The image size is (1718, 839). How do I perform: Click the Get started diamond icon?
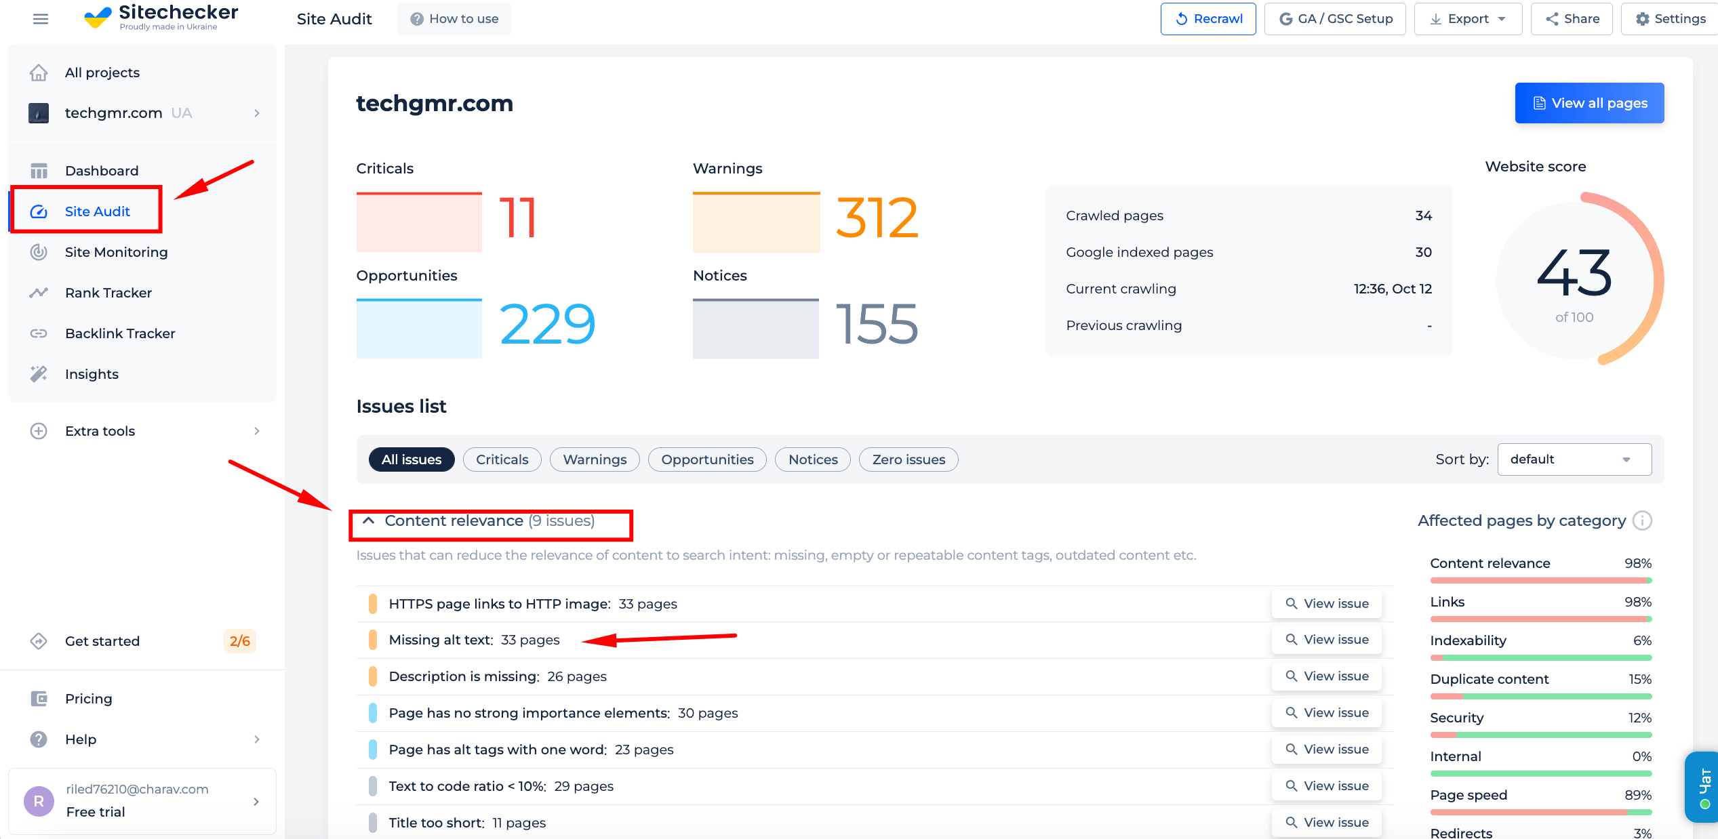(x=39, y=641)
